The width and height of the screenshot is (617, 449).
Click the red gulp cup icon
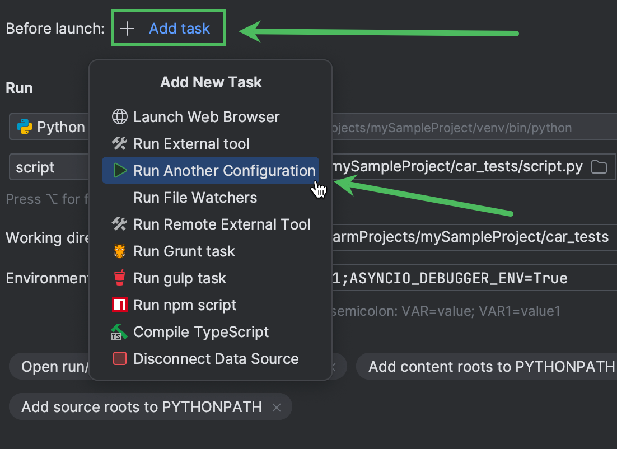point(120,278)
